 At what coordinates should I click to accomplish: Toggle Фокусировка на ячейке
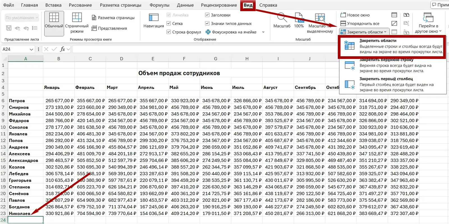pyautogui.click(x=231, y=32)
